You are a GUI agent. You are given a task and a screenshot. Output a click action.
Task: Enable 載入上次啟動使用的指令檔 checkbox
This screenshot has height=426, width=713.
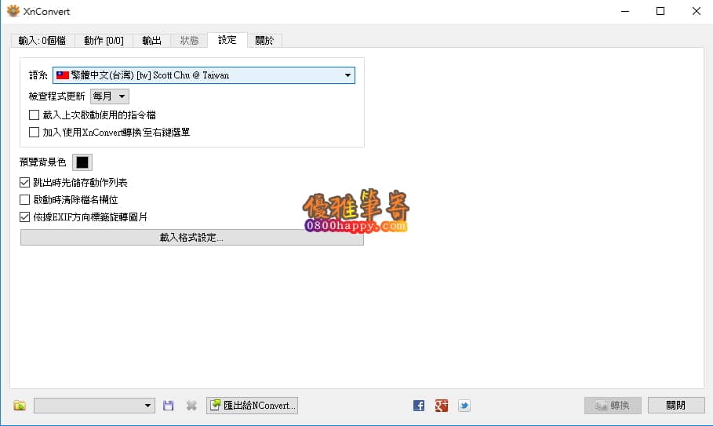[34, 115]
